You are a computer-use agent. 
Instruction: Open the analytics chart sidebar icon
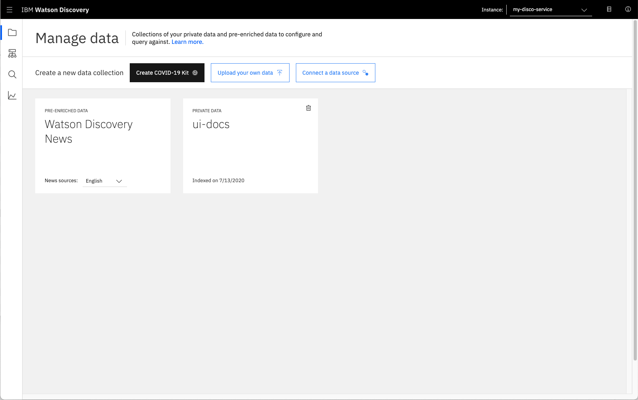coord(12,96)
